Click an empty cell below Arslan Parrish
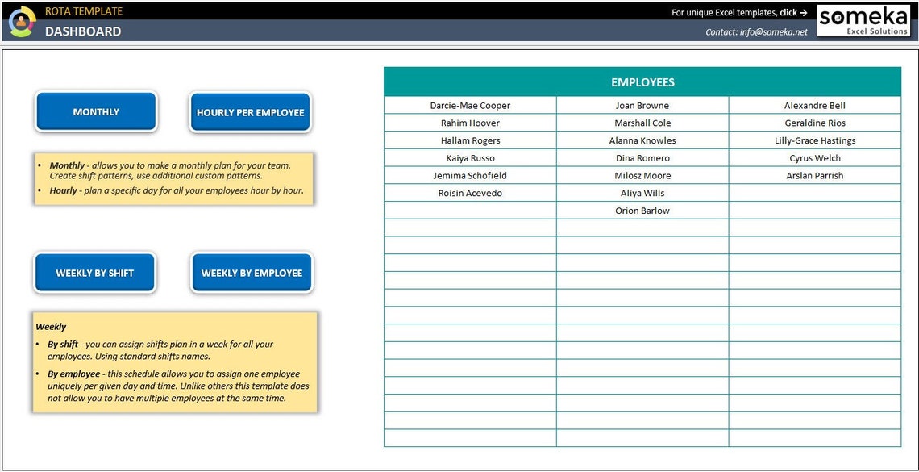The width and height of the screenshot is (919, 472). tap(814, 193)
